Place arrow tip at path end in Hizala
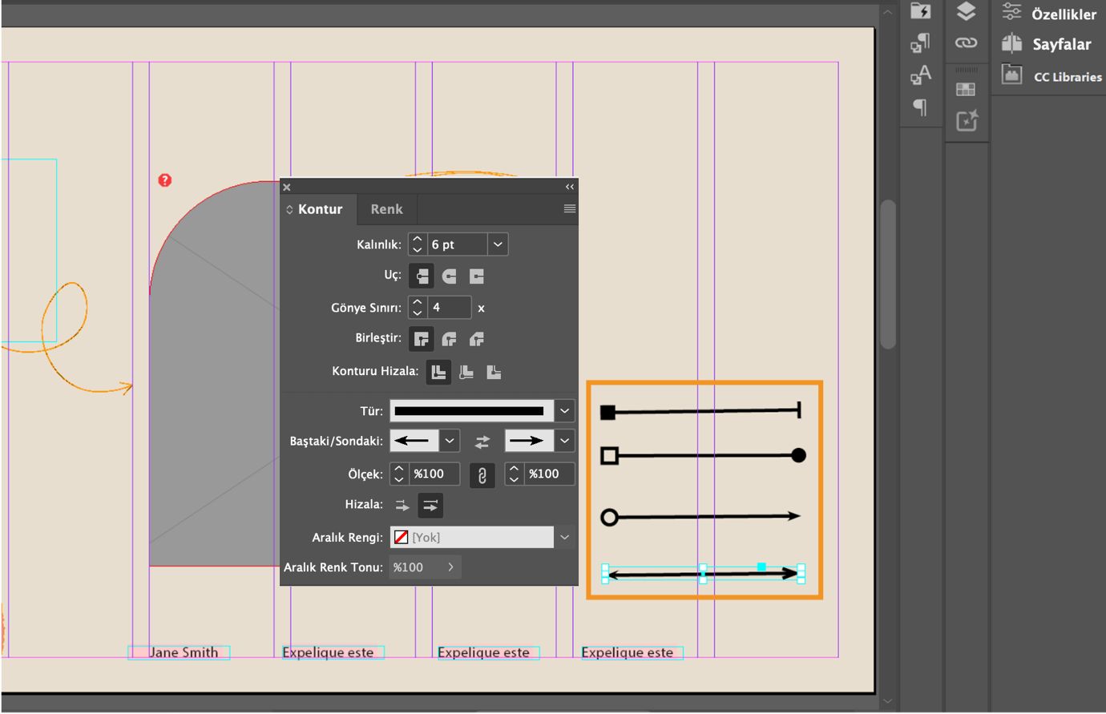The width and height of the screenshot is (1106, 714). (x=430, y=506)
